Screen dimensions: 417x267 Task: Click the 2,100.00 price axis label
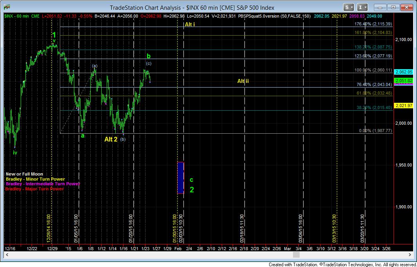tap(404, 39)
